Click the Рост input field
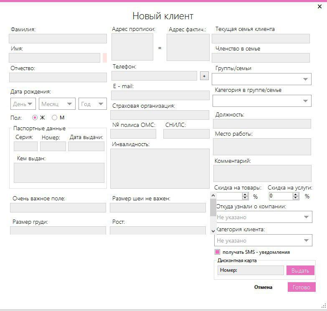 tap(158, 230)
